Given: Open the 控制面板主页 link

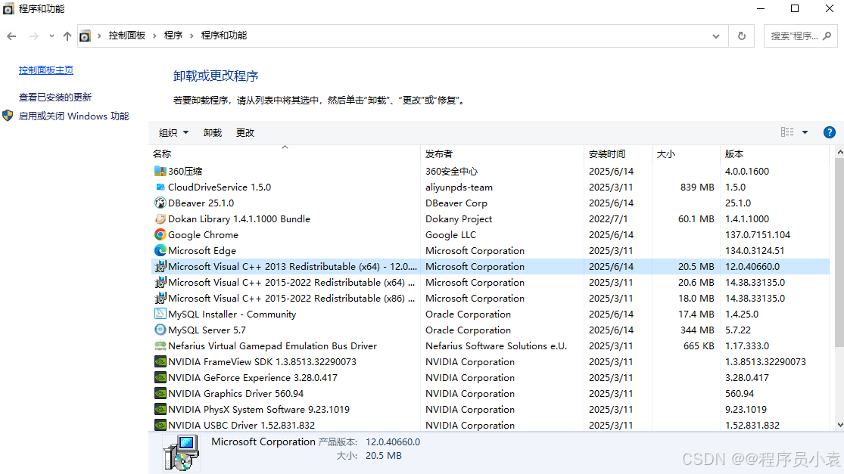Looking at the screenshot, I should (x=46, y=70).
